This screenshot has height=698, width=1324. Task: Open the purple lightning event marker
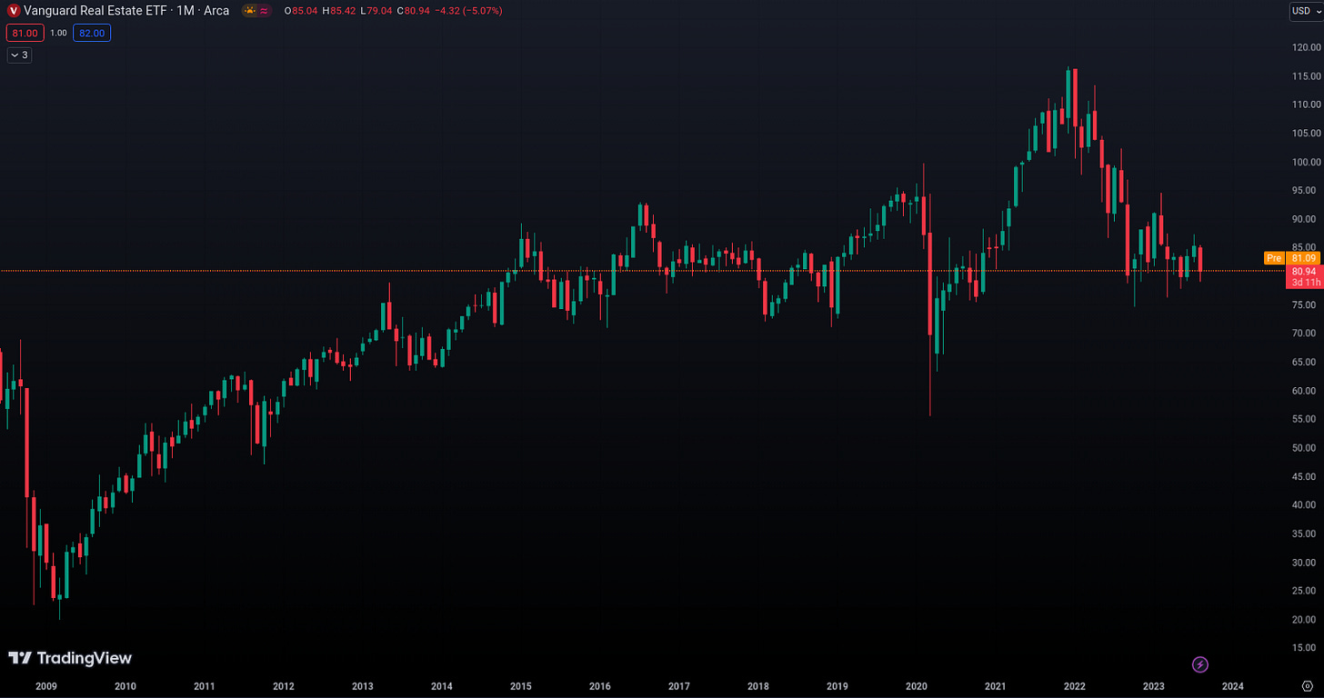(x=1200, y=664)
